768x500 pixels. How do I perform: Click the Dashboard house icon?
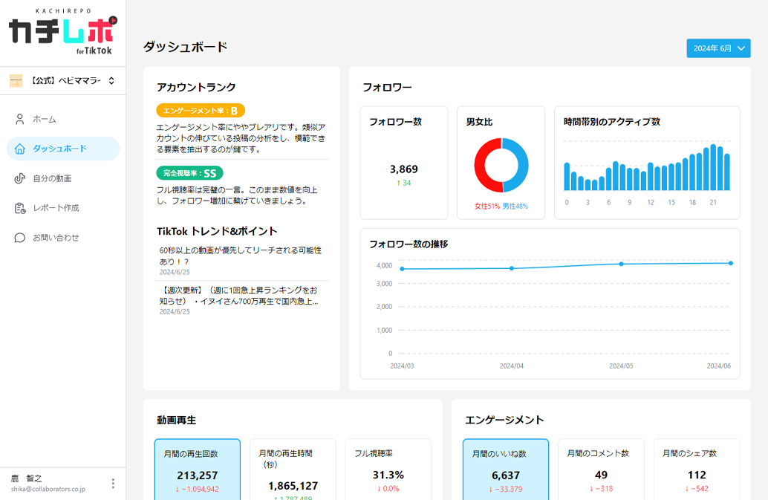point(20,149)
